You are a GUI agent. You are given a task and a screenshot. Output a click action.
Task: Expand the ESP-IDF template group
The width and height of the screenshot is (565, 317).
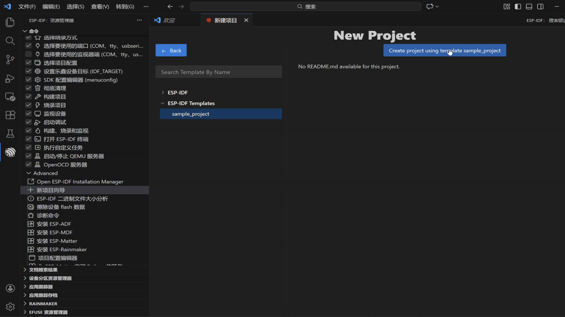click(x=163, y=92)
